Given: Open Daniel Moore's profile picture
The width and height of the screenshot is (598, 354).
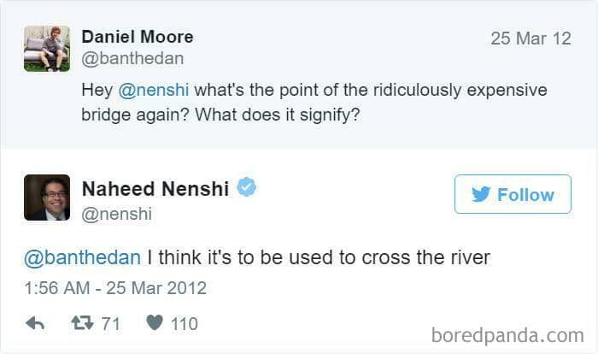Looking at the screenshot, I should click(47, 49).
